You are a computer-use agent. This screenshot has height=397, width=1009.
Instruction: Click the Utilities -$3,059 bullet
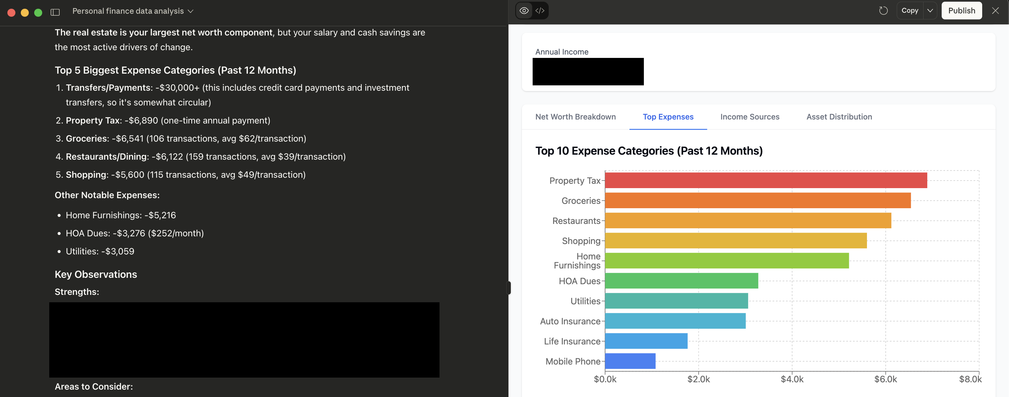(x=99, y=251)
